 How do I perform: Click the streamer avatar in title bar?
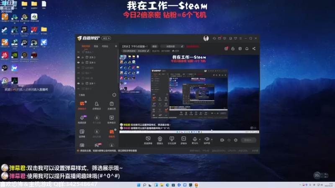(x=206, y=38)
